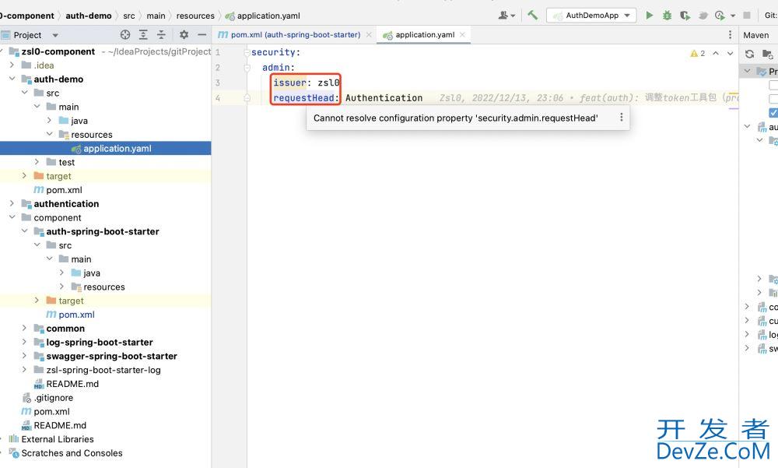
Task: Close the application.yaml editor tab
Action: (x=462, y=35)
